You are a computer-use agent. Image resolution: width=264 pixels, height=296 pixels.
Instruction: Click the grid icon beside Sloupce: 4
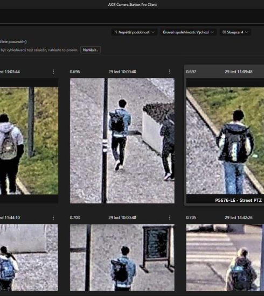224,32
